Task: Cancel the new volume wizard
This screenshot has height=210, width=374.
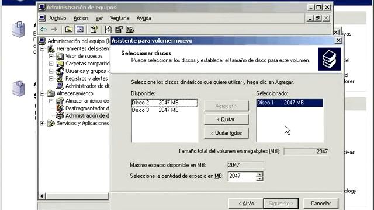Action: pos(321,204)
